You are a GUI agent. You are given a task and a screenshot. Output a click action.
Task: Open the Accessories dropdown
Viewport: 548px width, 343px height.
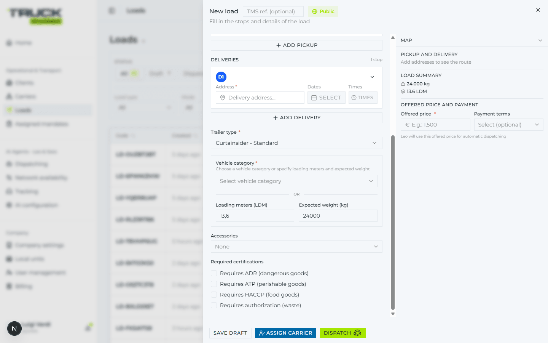click(x=296, y=247)
